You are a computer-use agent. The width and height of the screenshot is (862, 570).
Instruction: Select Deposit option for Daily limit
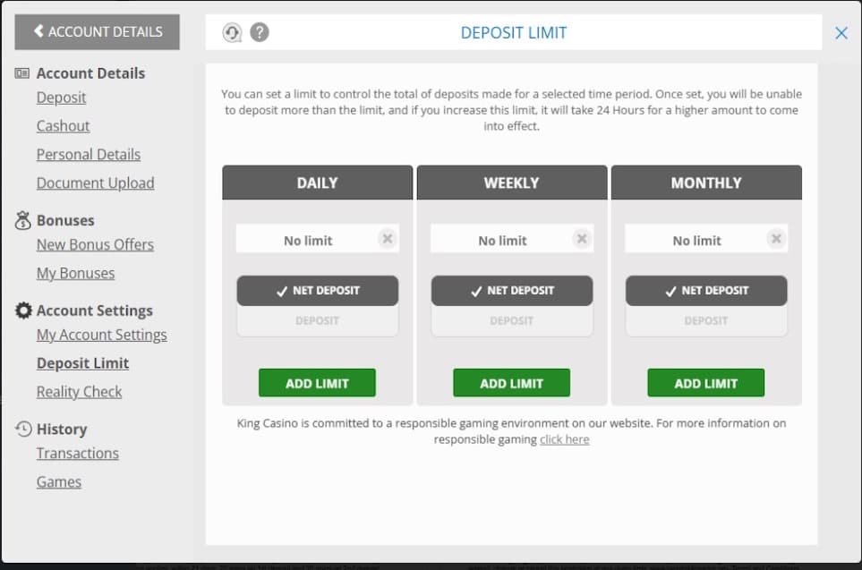318,321
